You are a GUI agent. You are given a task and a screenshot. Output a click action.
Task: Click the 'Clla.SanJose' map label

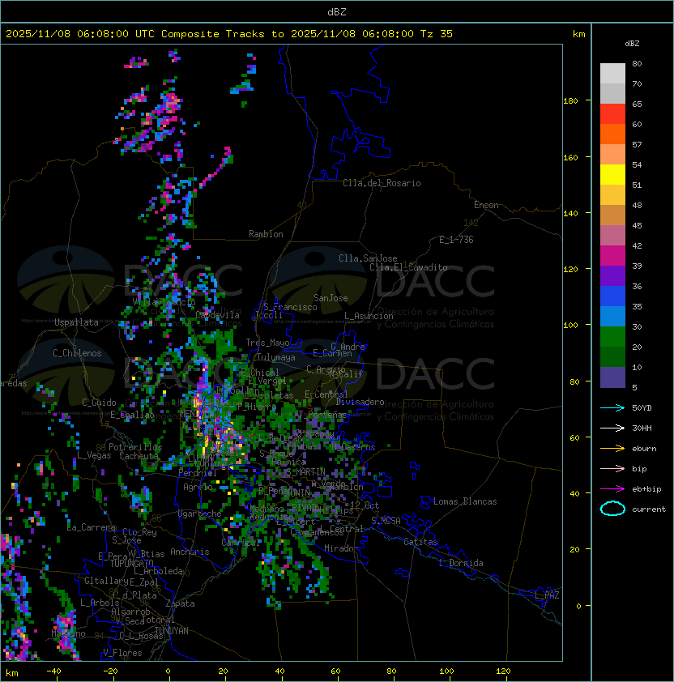pos(368,258)
